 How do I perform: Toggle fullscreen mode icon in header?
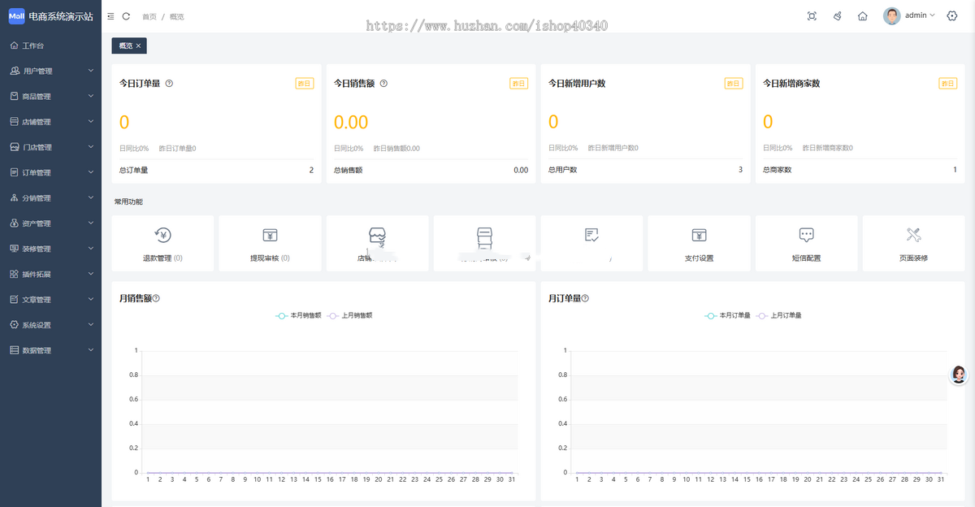812,16
